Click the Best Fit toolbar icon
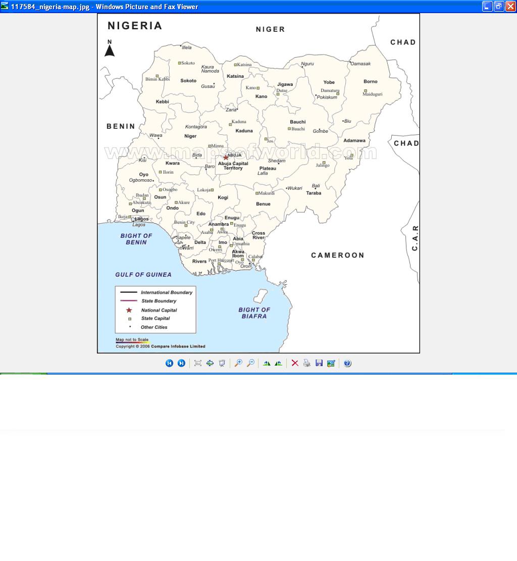 click(198, 363)
